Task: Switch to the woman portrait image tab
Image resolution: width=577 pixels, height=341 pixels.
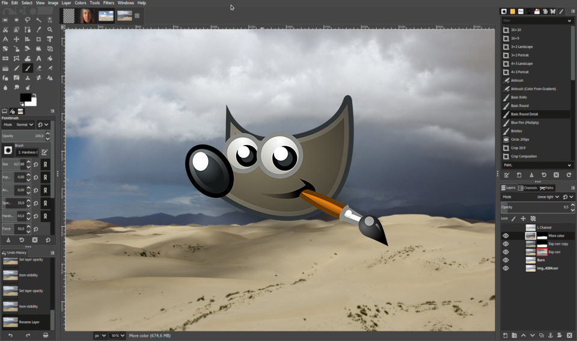Action: (x=87, y=16)
